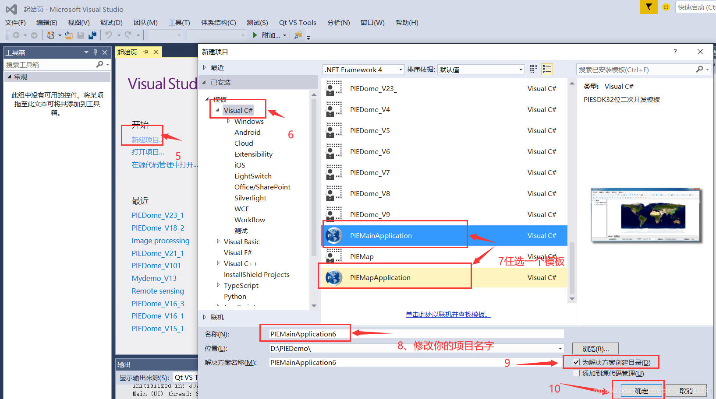
Task: Open the toolbox panel options dropdown arrow
Action: tap(86, 52)
